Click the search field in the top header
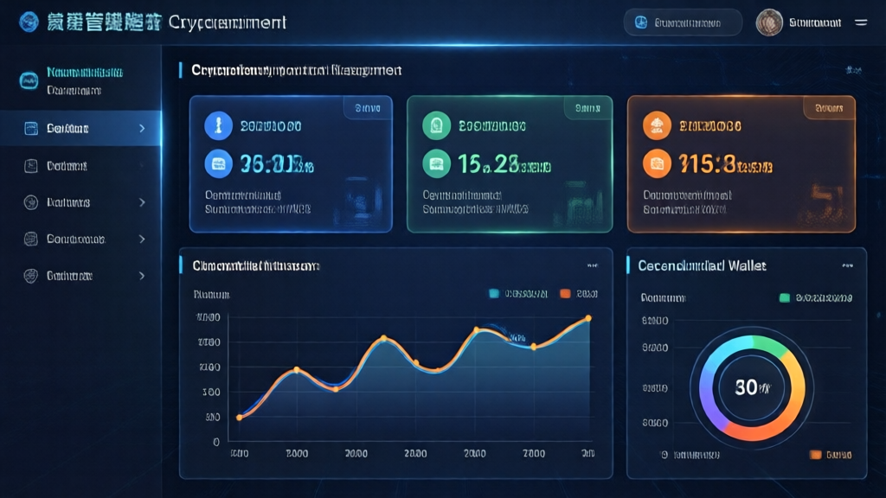 click(x=682, y=23)
